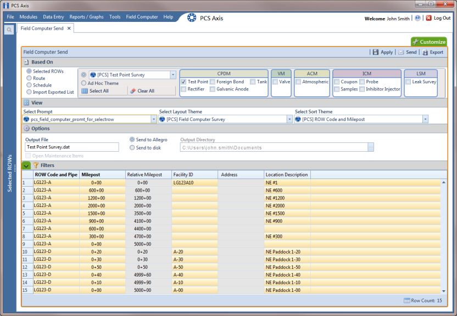This screenshot has height=316, width=457.
Task: Sort by the Milepost column header
Action: point(102,174)
